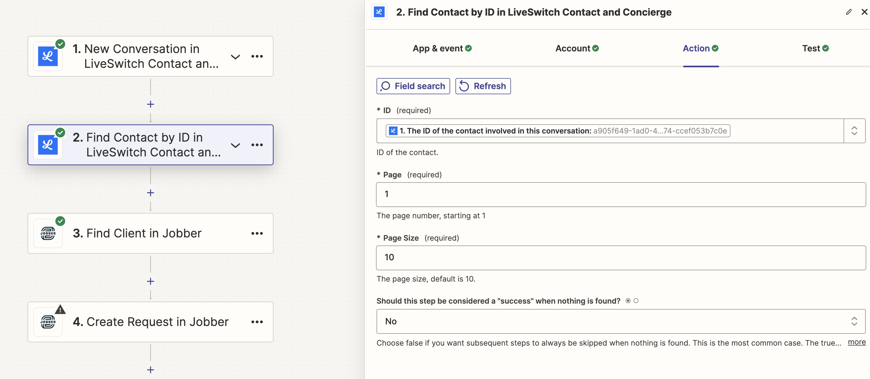Open three-dot menu for Create Request step
The image size is (870, 379).
(257, 322)
